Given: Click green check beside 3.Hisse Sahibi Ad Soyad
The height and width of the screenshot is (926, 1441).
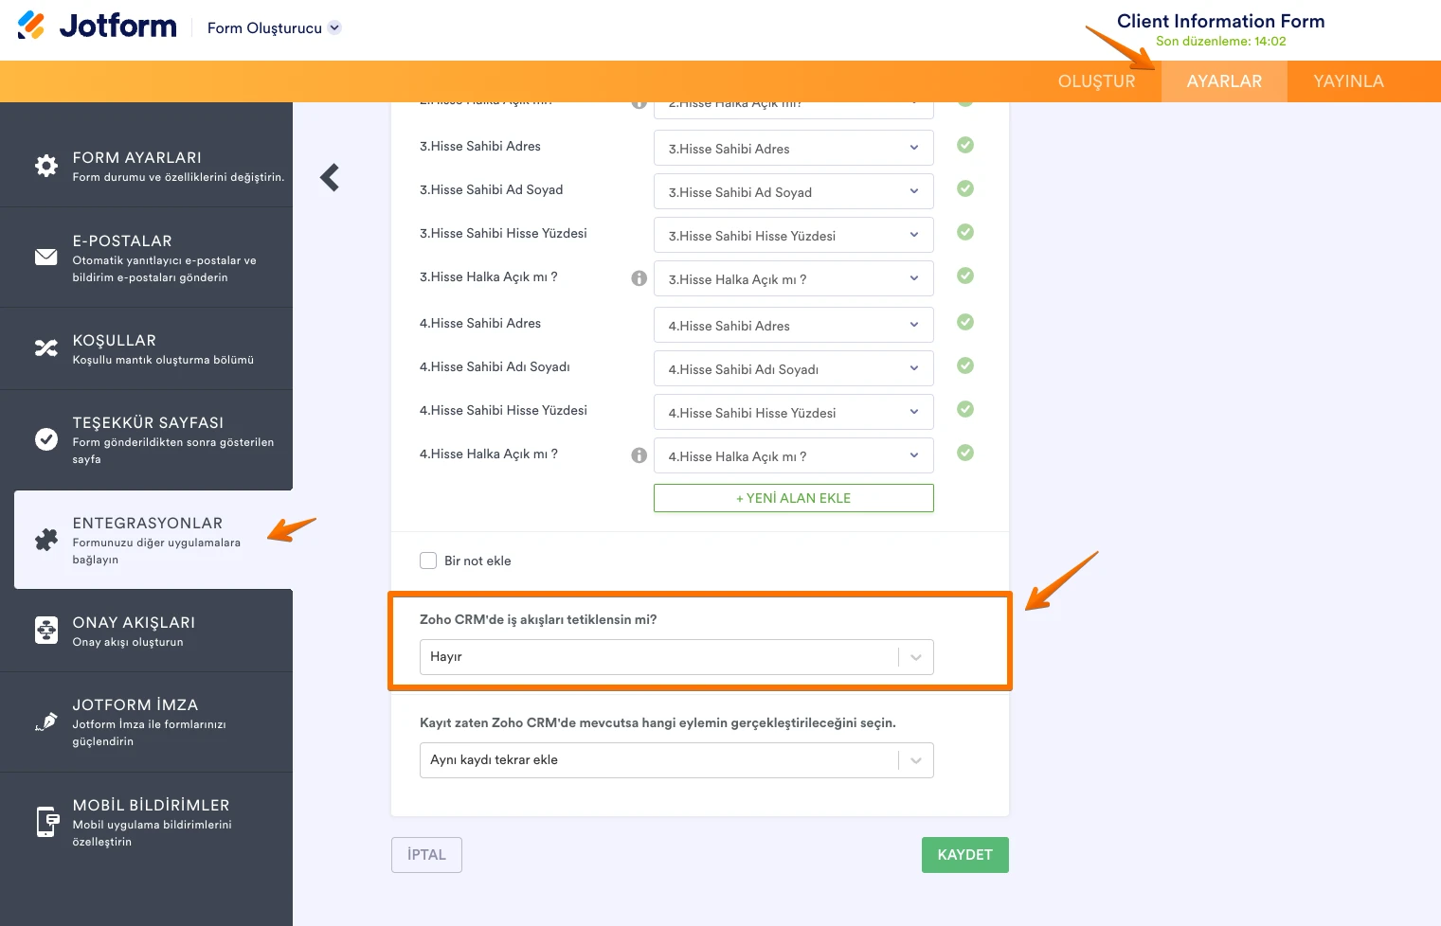Looking at the screenshot, I should (965, 188).
